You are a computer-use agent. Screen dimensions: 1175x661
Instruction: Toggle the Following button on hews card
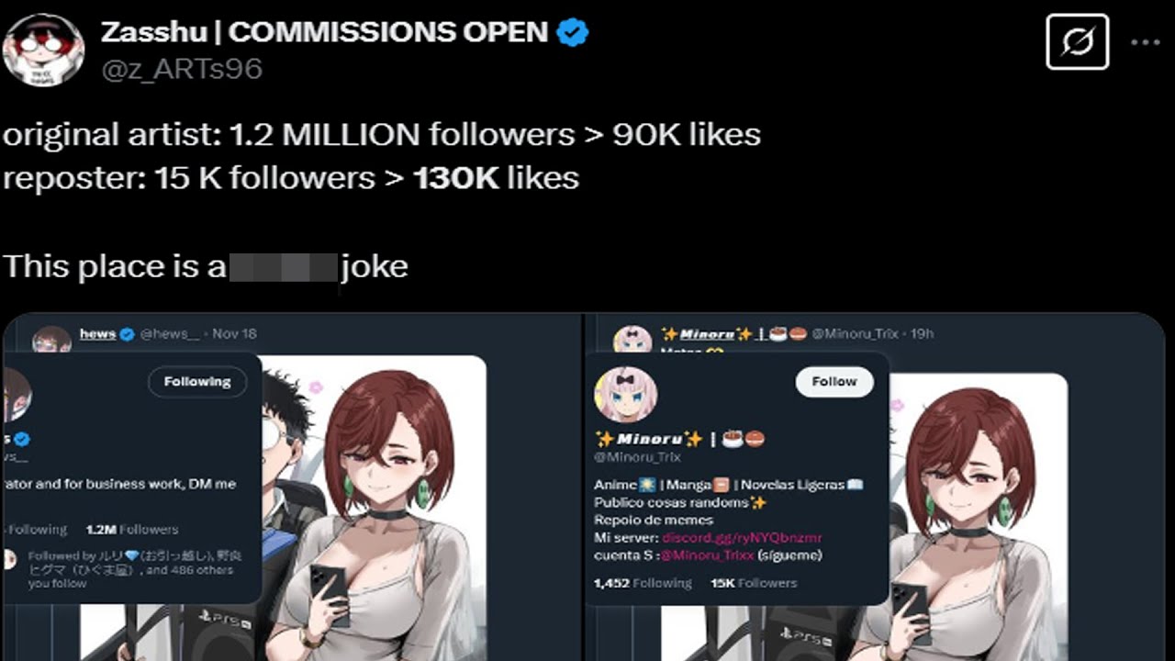197,382
